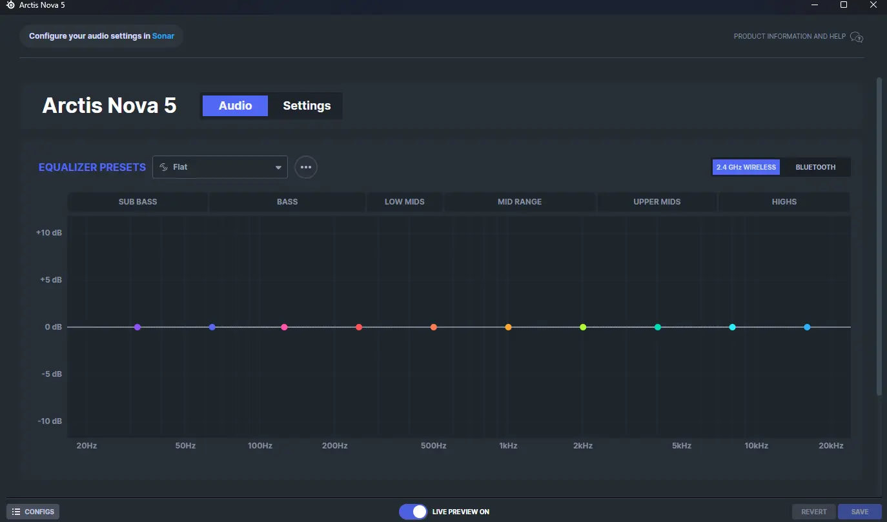Switch to the Settings tab
The image size is (887, 522).
click(307, 106)
